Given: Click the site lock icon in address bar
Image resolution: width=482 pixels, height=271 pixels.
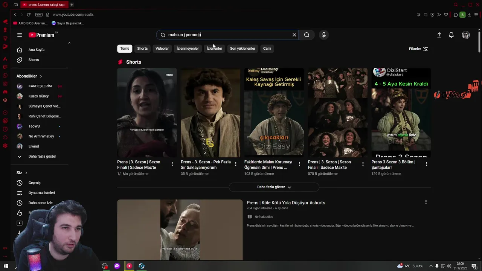Looking at the screenshot, I should (x=47, y=15).
